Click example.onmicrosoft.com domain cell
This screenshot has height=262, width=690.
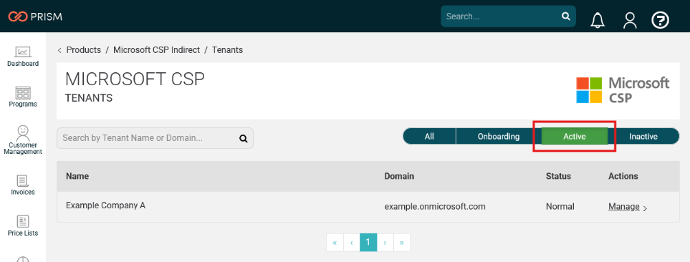(435, 207)
